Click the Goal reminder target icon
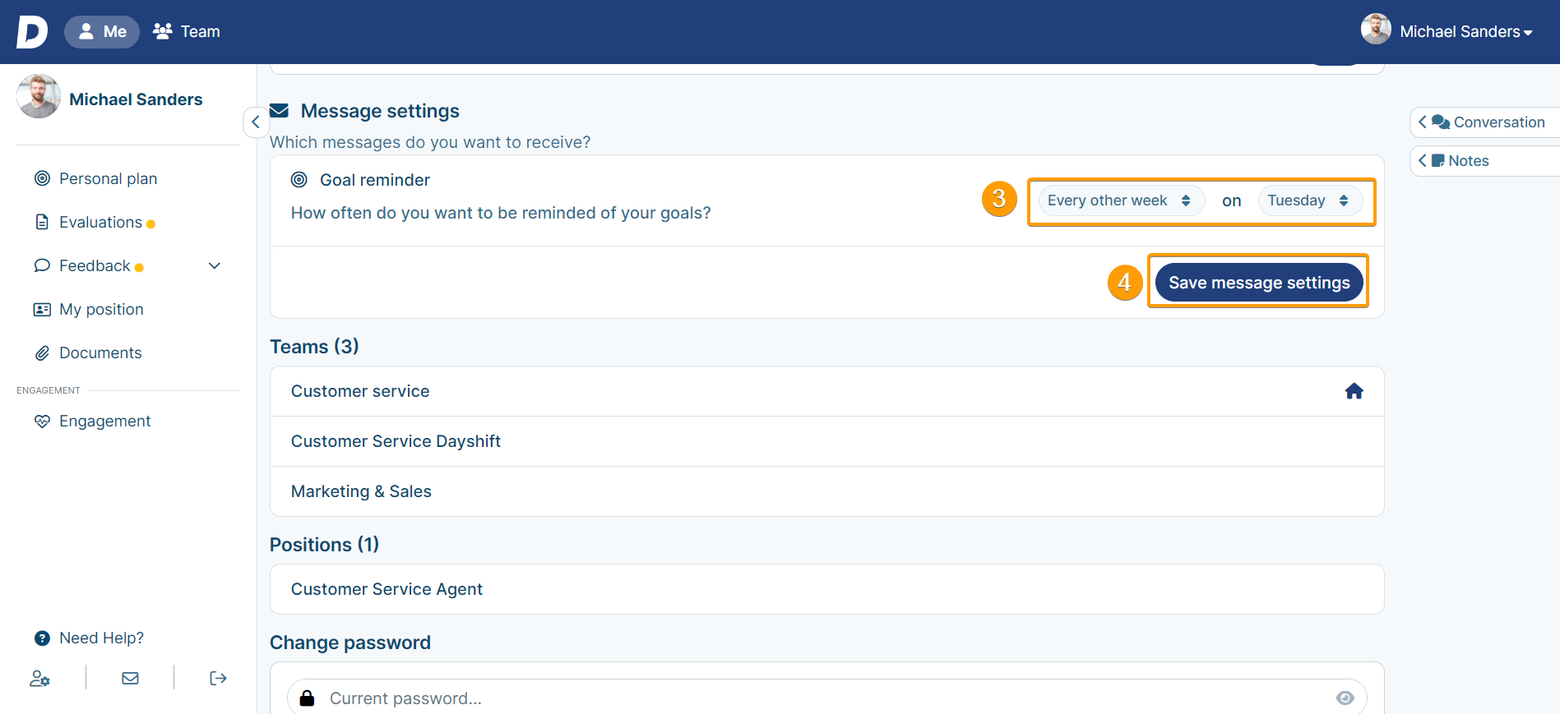The image size is (1560, 714). (x=299, y=180)
